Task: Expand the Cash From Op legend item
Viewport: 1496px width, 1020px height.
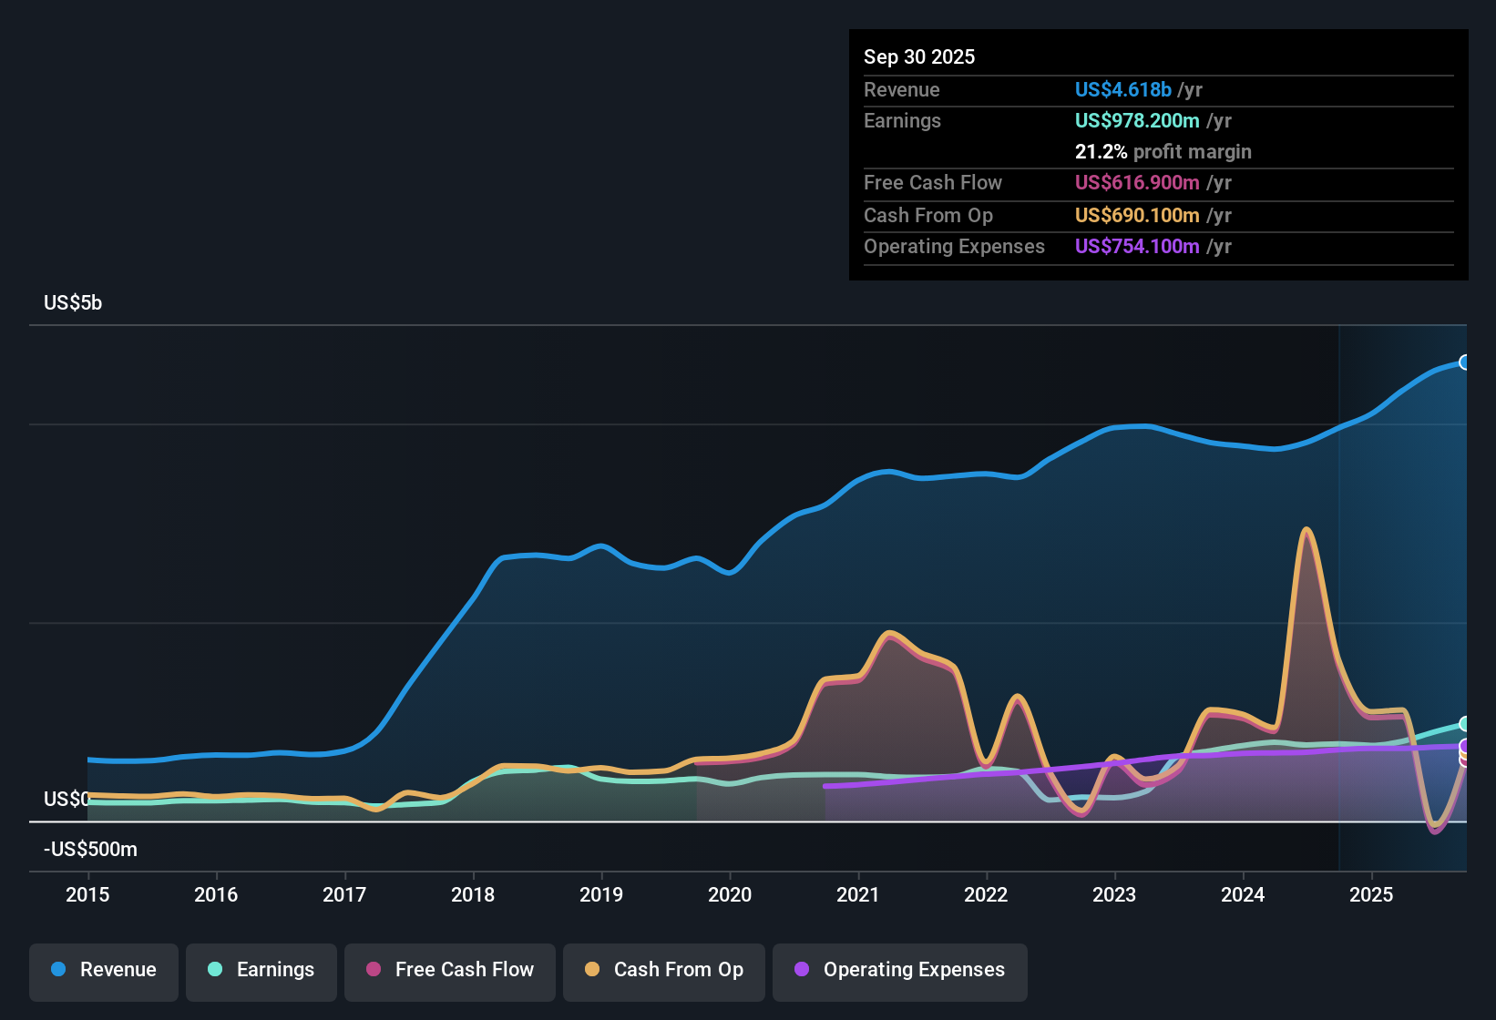Action: 663,970
